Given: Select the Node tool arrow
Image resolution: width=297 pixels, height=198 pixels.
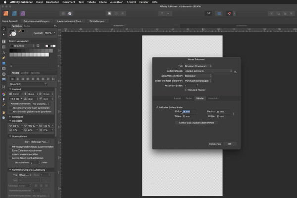Looking at the screenshot, I should [3, 34].
